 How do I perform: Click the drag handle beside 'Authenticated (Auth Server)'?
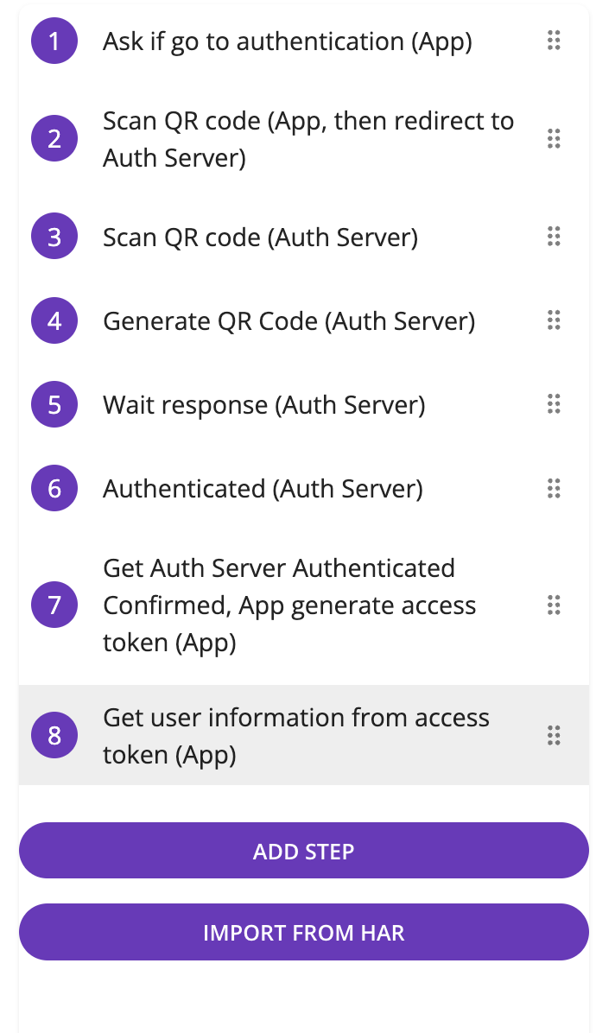pos(554,488)
